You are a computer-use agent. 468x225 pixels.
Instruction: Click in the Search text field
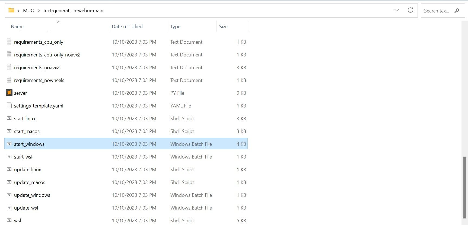(436, 11)
